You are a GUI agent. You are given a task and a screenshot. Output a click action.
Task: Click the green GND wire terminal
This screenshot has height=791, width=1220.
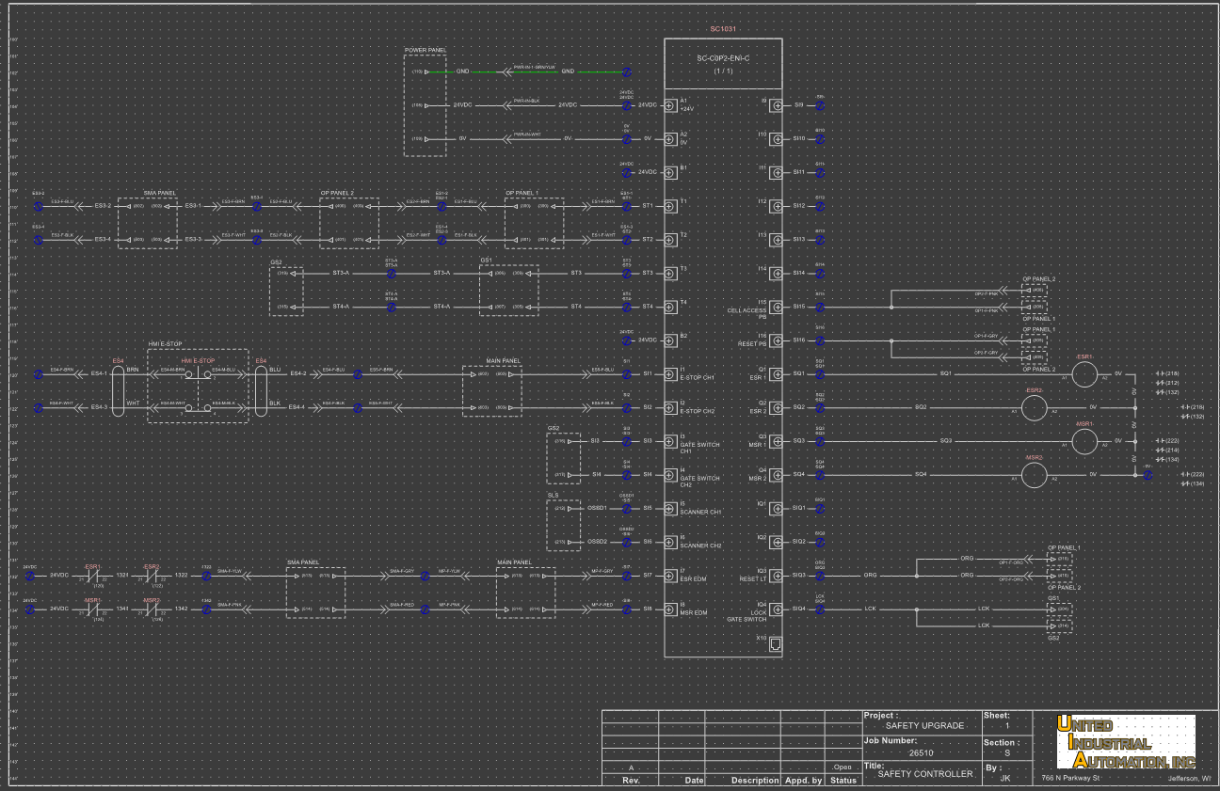(627, 71)
